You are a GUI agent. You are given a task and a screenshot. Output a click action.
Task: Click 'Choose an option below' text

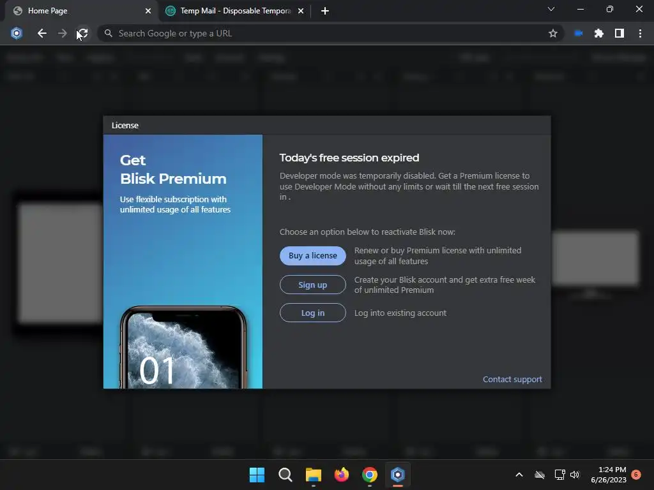click(367, 232)
